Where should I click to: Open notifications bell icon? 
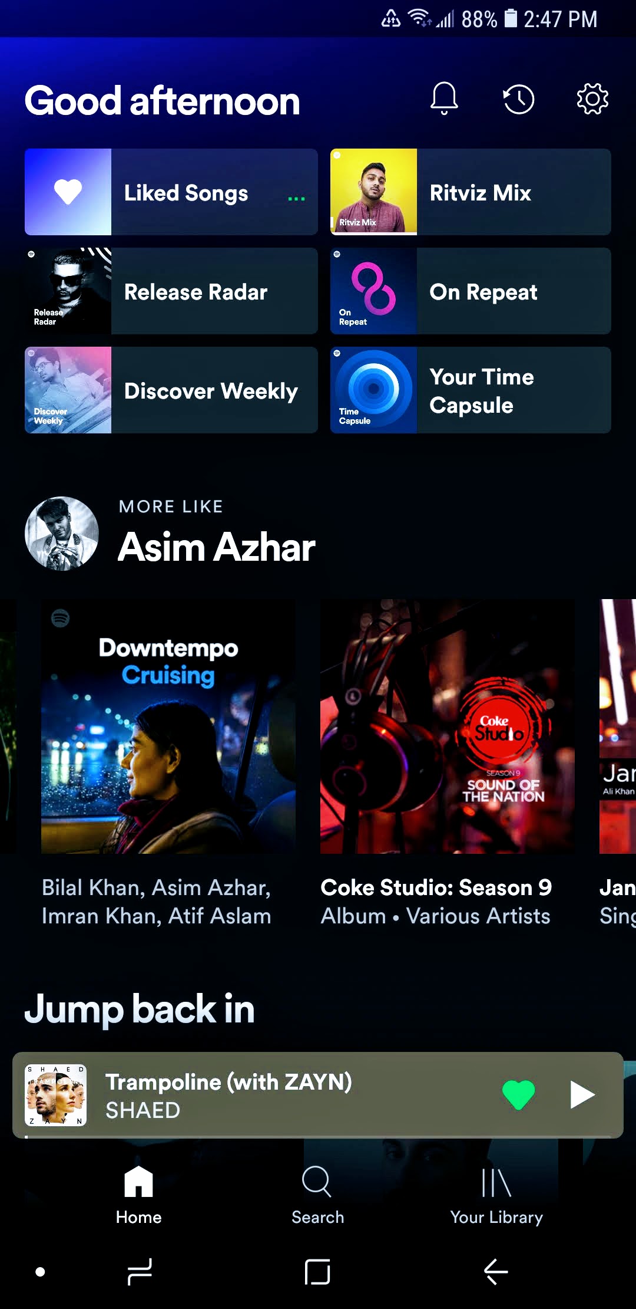point(444,98)
